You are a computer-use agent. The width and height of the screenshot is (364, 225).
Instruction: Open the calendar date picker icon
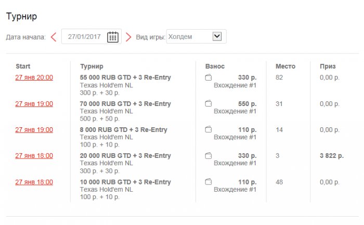113,37
